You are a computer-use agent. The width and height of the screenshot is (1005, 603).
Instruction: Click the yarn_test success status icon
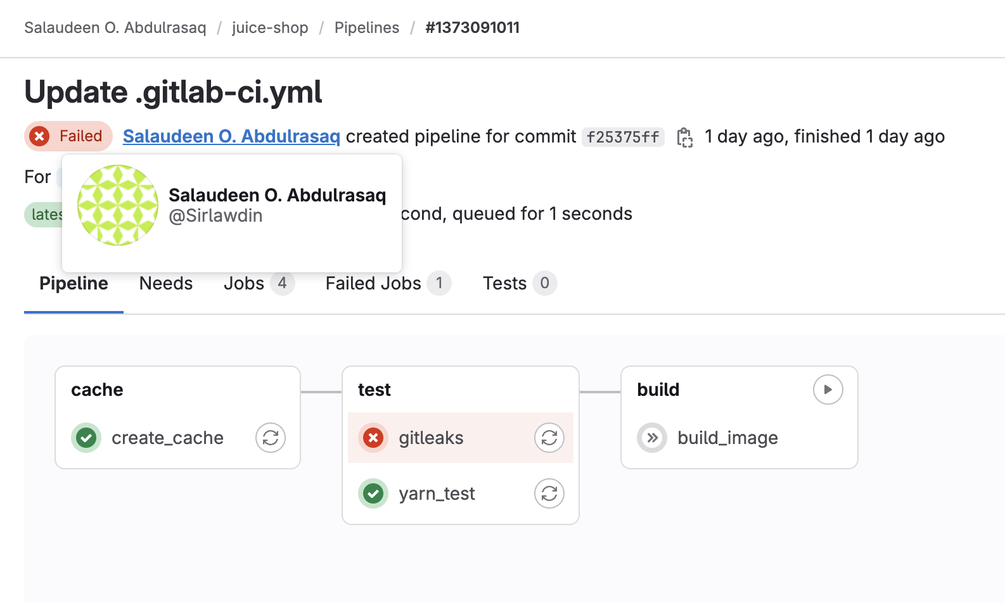(x=373, y=493)
